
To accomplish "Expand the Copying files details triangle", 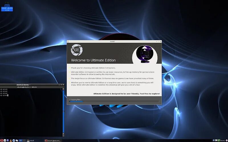I will pos(70,100).
